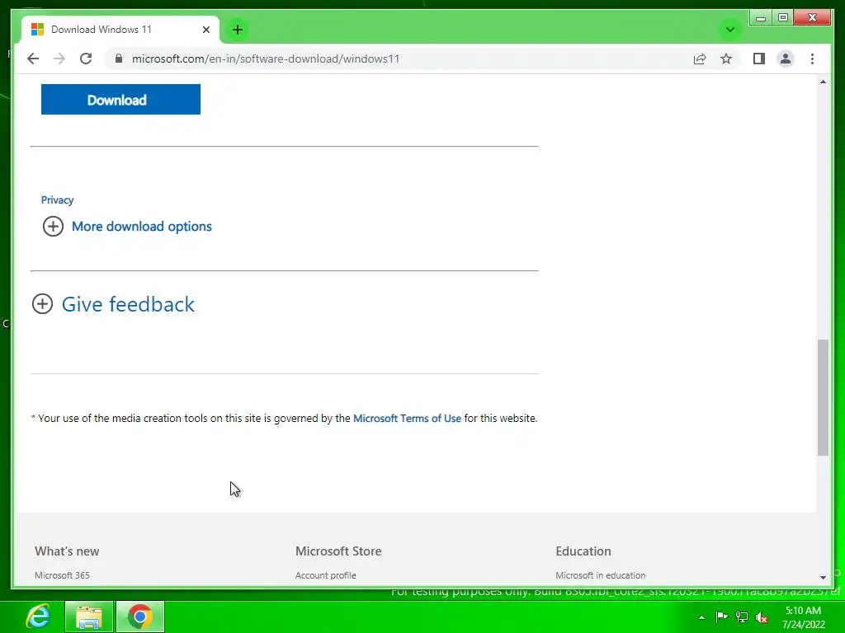Open the Action Center flag icon
Image resolution: width=845 pixels, height=633 pixels.
pos(721,617)
